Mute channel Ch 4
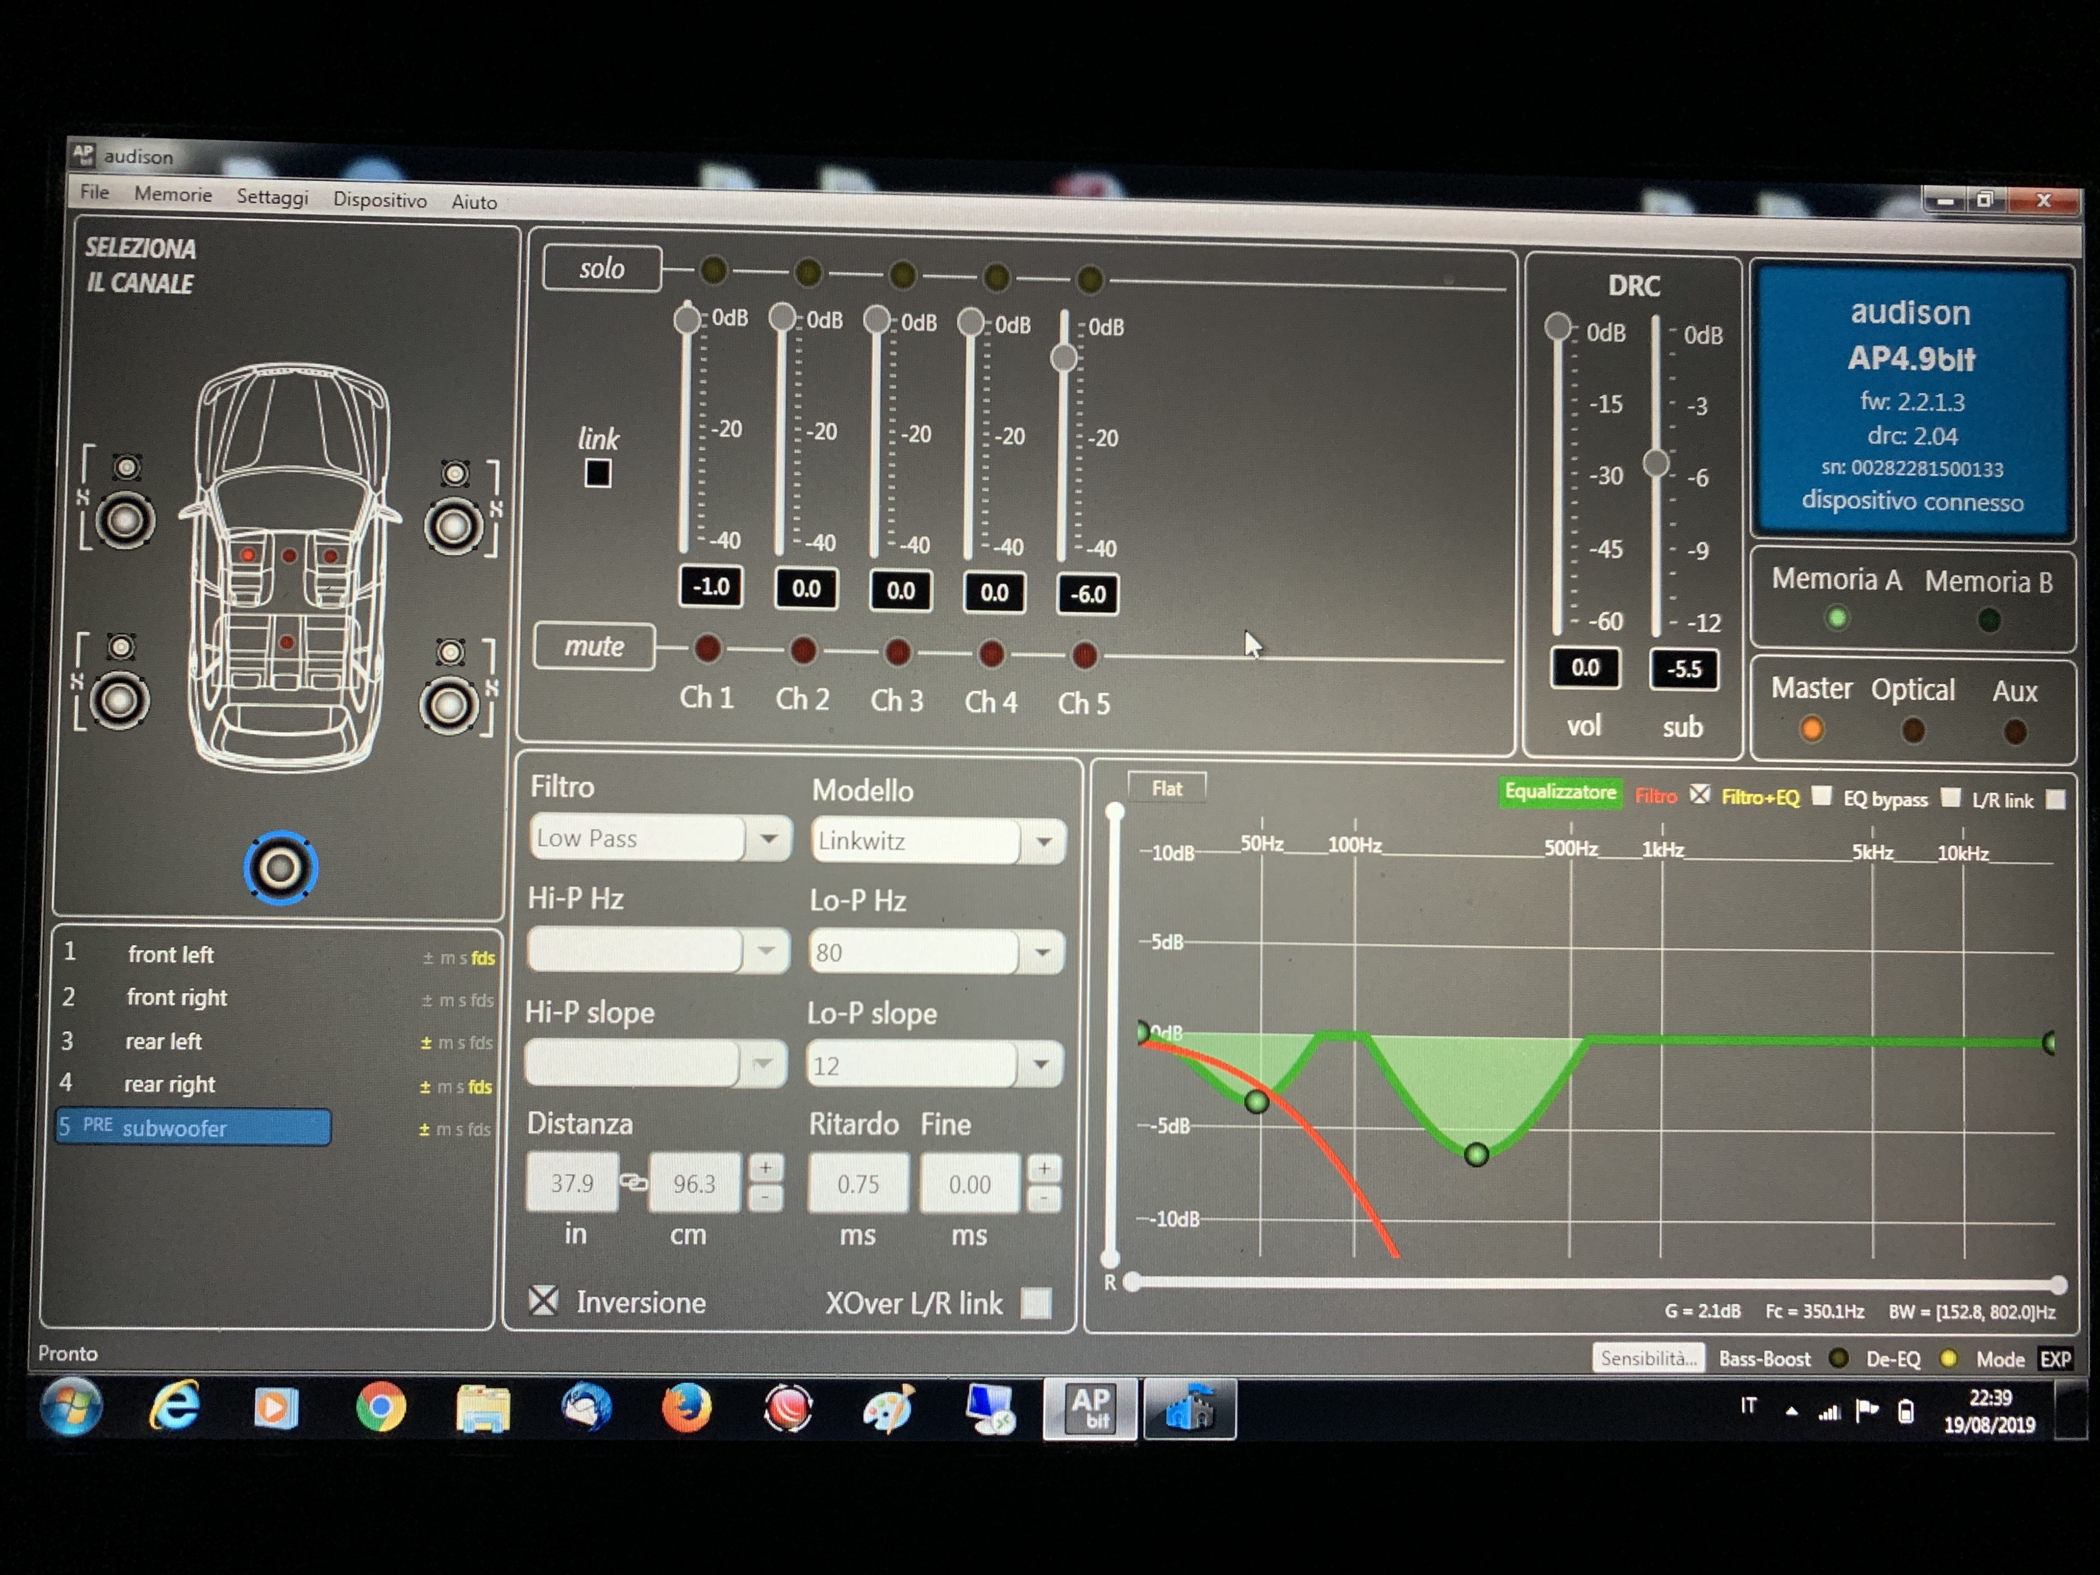Screen dimensions: 2100x1575 tap(991, 653)
